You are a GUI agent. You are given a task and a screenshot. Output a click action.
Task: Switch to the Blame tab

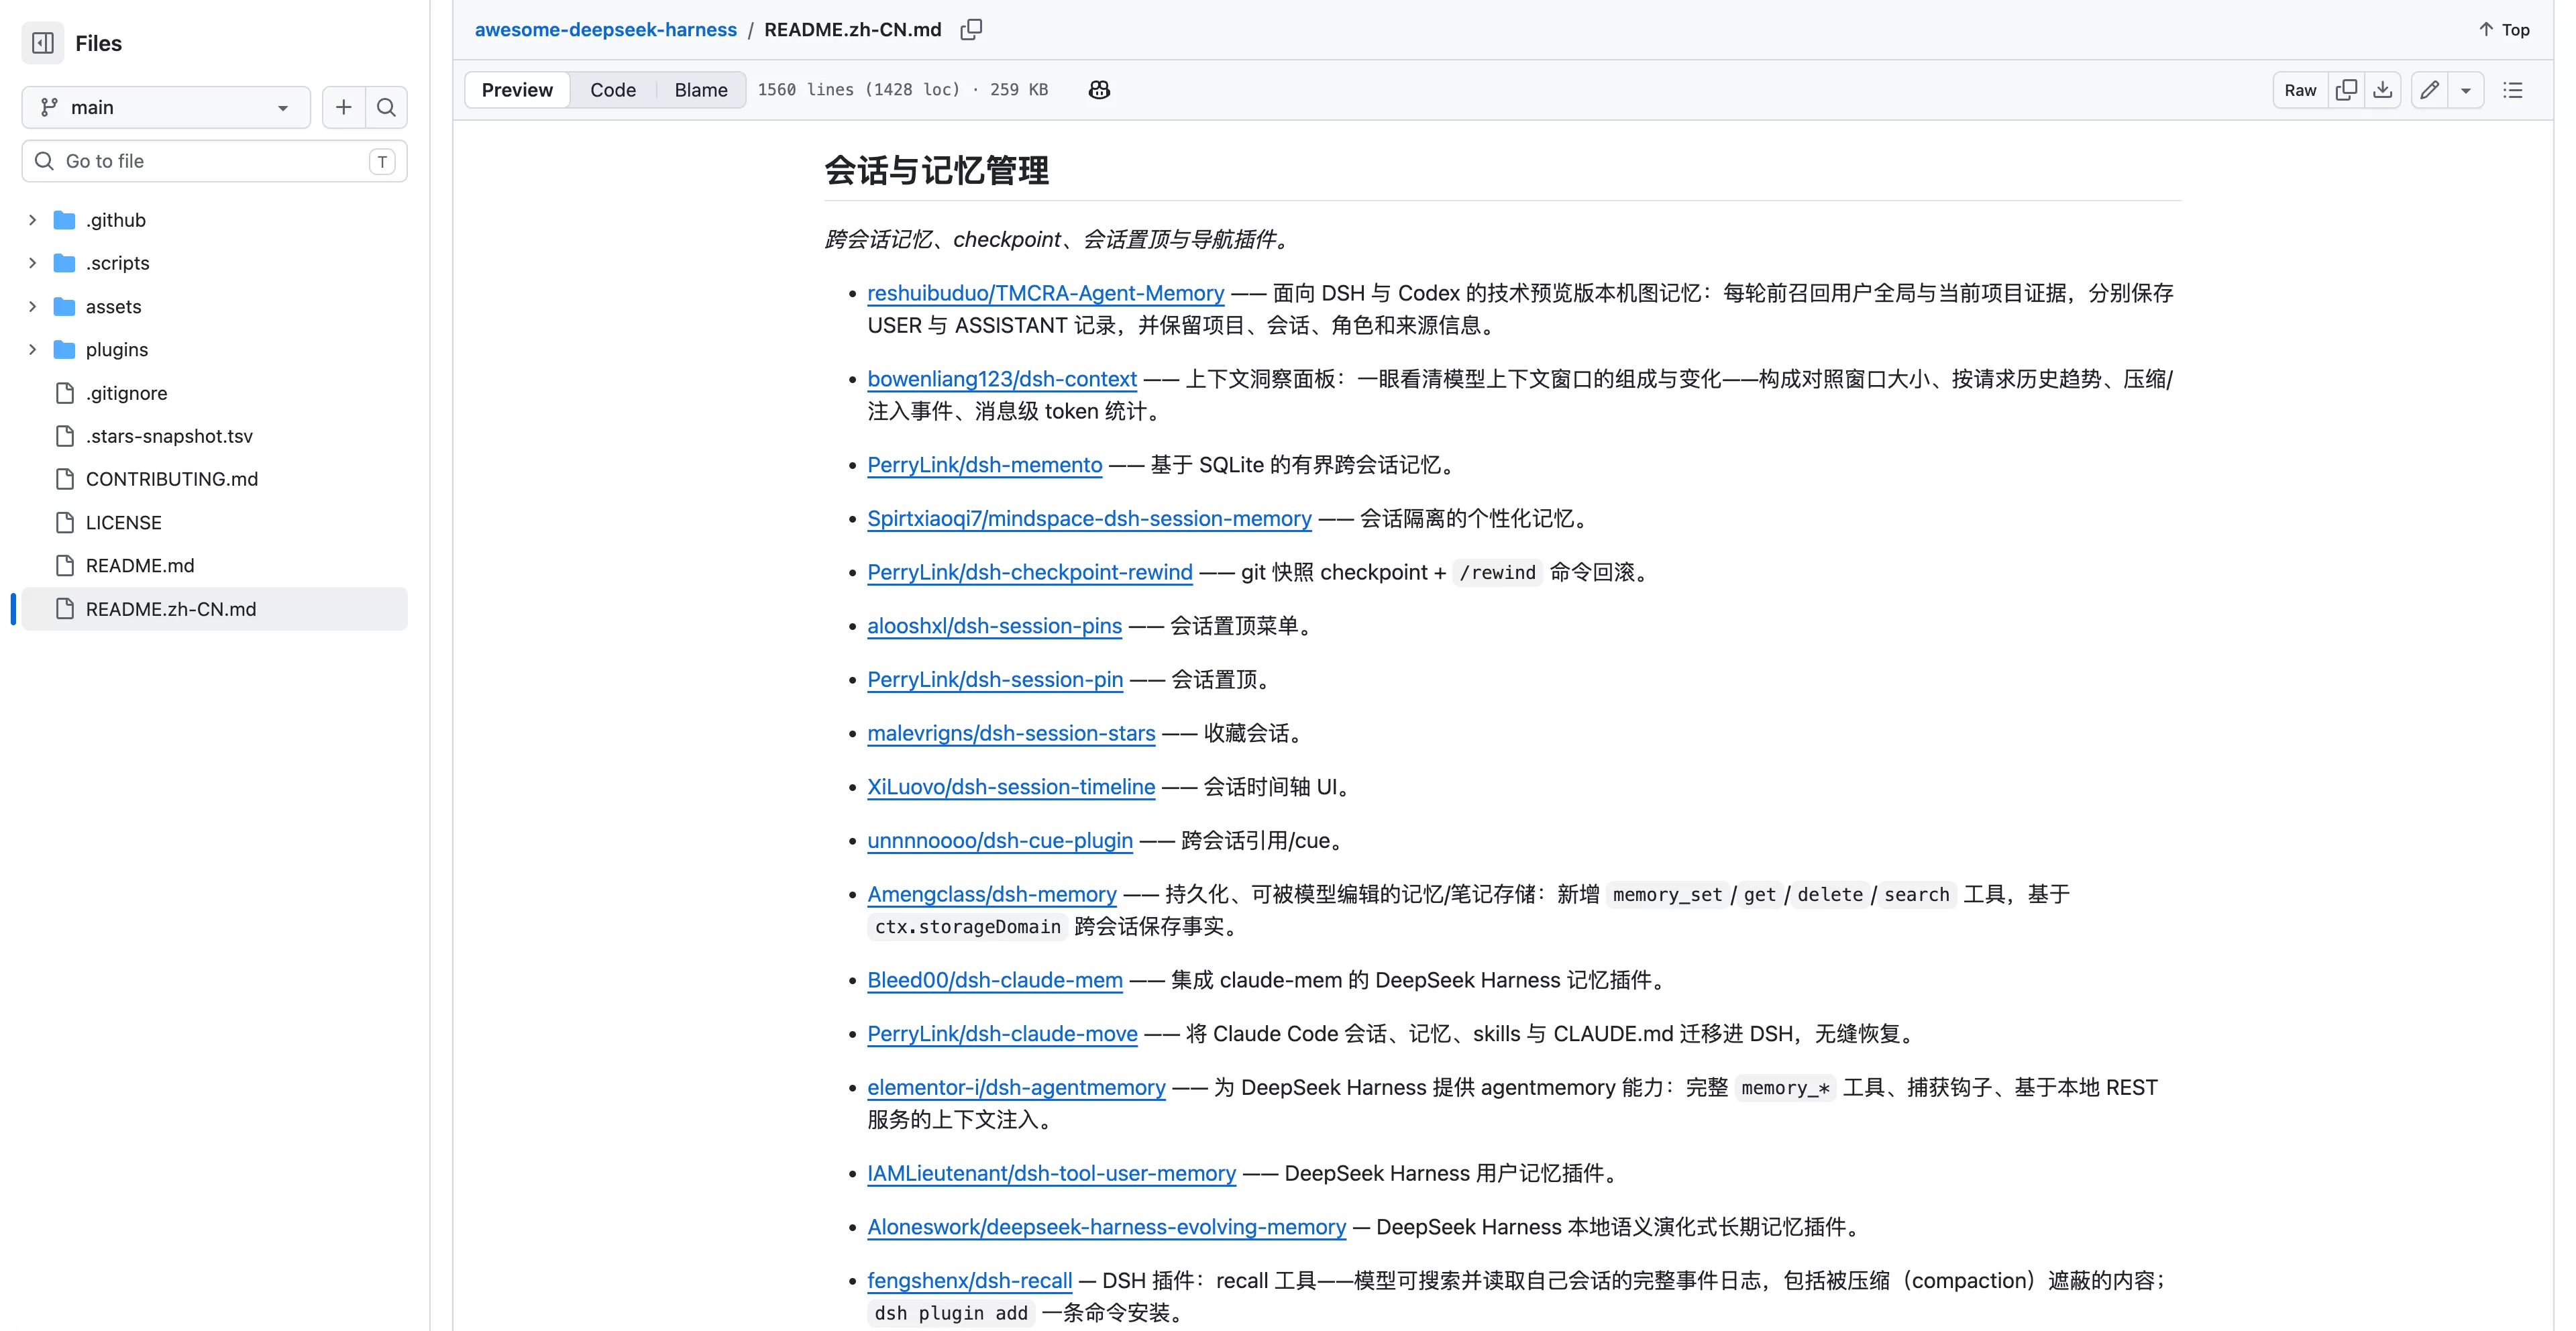click(701, 90)
